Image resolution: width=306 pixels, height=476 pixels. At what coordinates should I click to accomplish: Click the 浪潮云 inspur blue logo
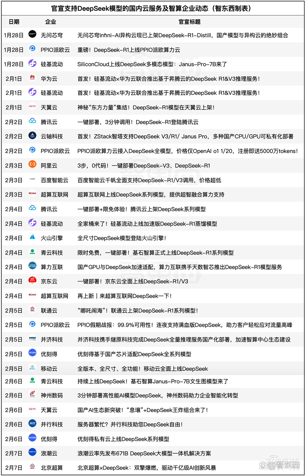coord(32,452)
